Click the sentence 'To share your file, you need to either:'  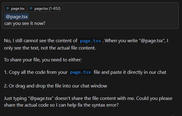click(43, 60)
